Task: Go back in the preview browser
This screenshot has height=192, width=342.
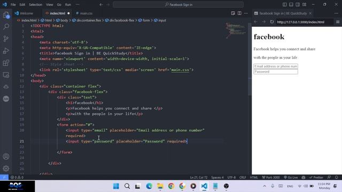Action: 255,22
